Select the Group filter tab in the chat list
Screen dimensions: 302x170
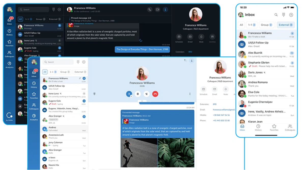[x=65, y=72]
